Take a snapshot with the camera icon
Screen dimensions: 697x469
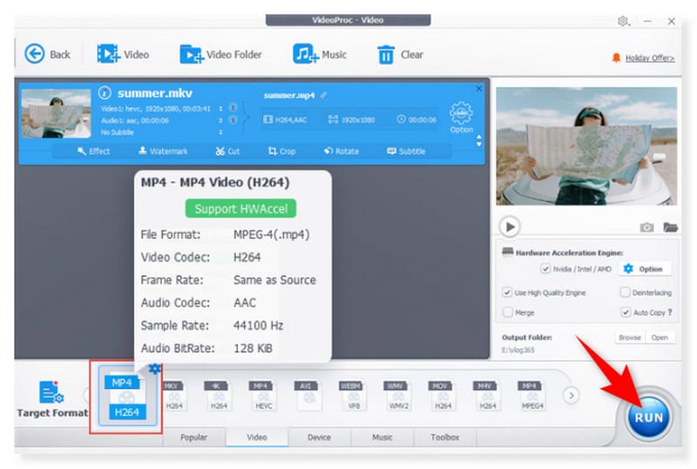point(646,227)
